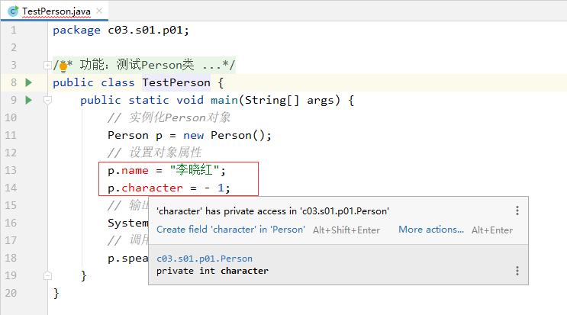Select the TestPerson.java editor tab
The height and width of the screenshot is (315, 567).
pos(54,11)
